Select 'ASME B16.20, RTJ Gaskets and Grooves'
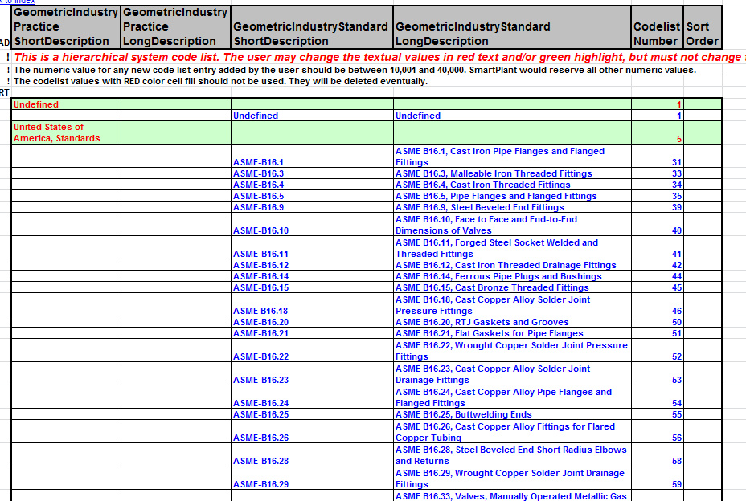The width and height of the screenshot is (746, 501). [512, 322]
